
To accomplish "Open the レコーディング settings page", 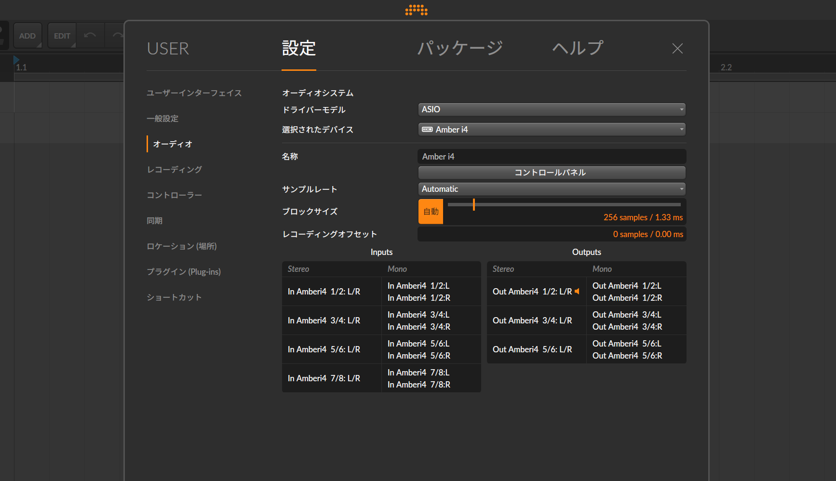I will point(175,170).
